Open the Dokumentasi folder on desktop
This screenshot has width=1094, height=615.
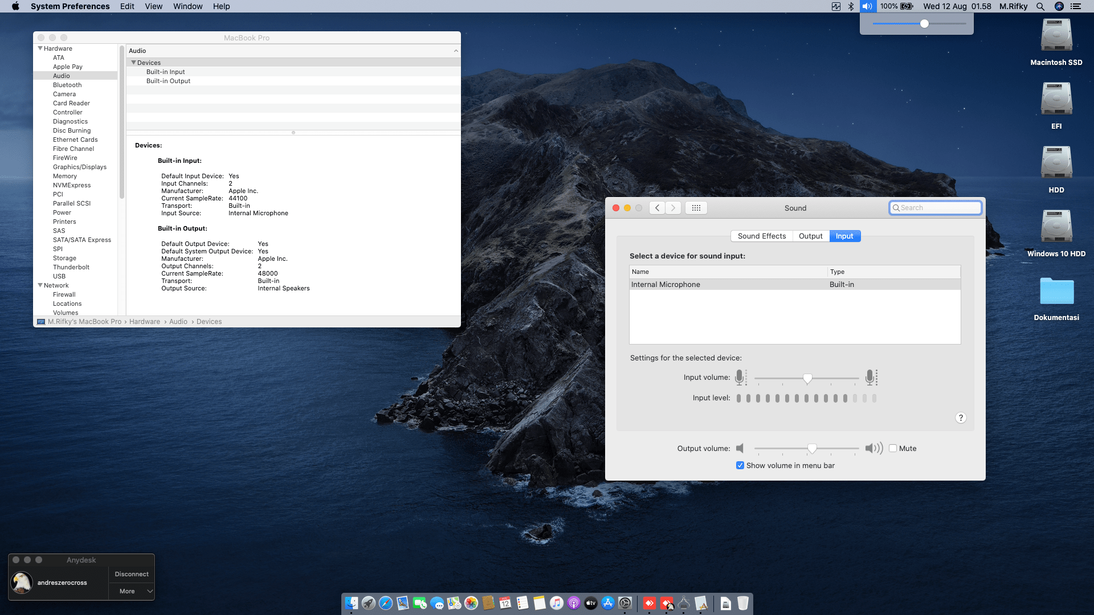click(1056, 292)
